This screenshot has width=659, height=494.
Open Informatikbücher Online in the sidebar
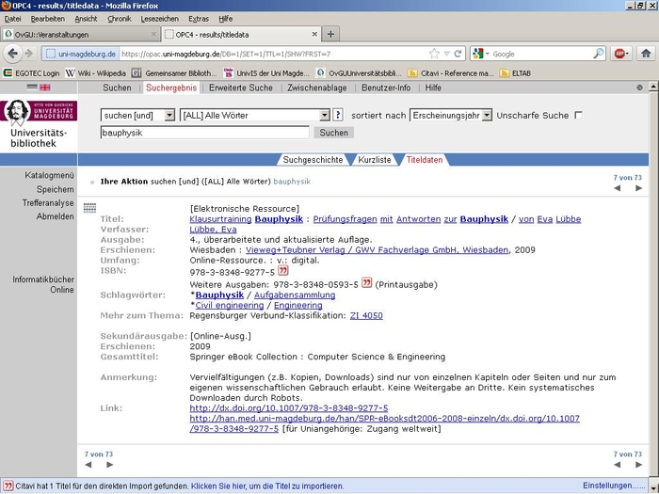point(43,284)
